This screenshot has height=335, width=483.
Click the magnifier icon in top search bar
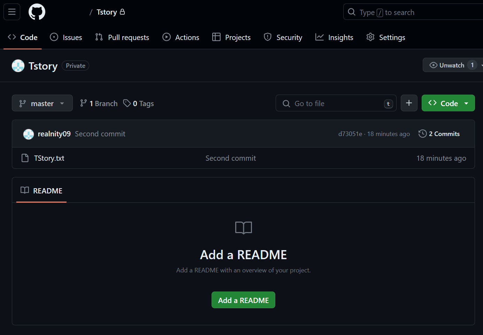coord(352,12)
